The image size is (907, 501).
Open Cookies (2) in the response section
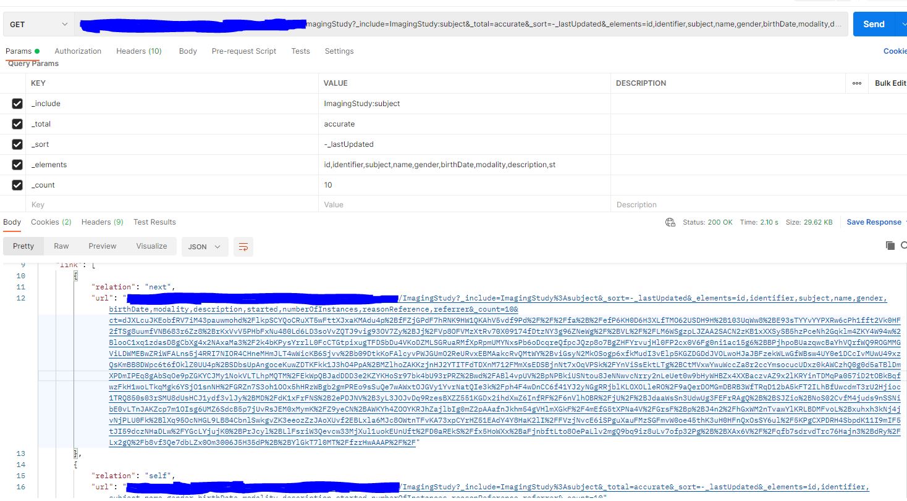51,222
